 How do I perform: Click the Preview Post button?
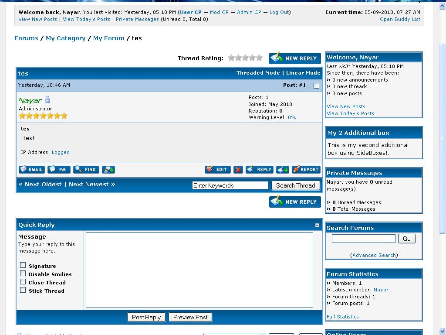190,317
